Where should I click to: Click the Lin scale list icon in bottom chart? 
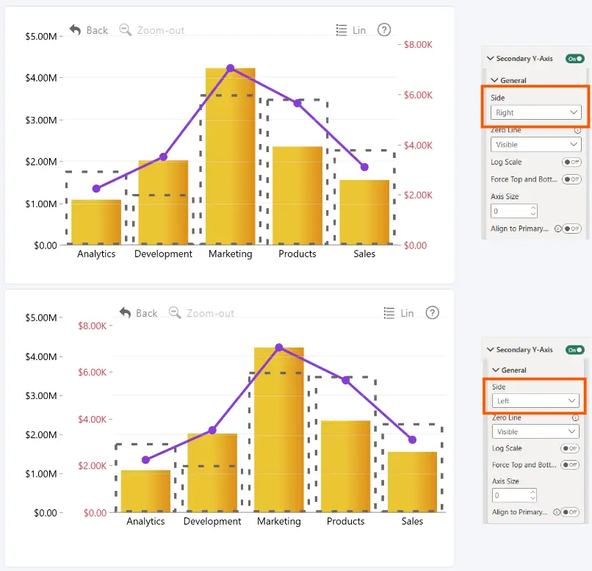tap(389, 313)
